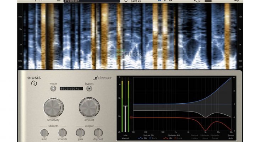261x142 pixels.
Task: Click the sensitivity knob
Action: 53,107
